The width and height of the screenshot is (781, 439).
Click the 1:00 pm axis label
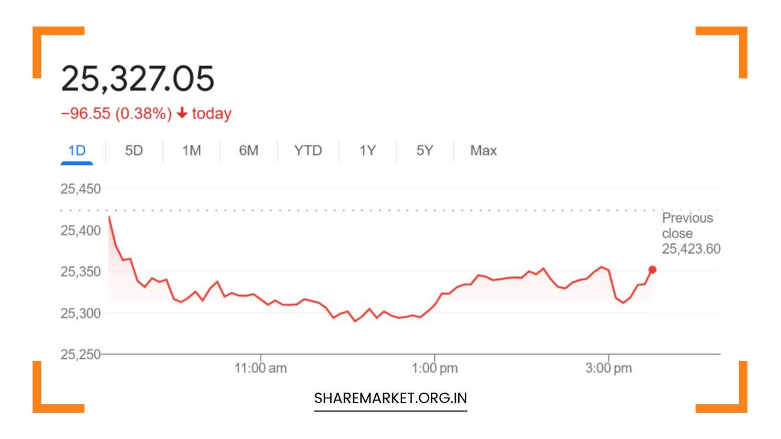(435, 368)
